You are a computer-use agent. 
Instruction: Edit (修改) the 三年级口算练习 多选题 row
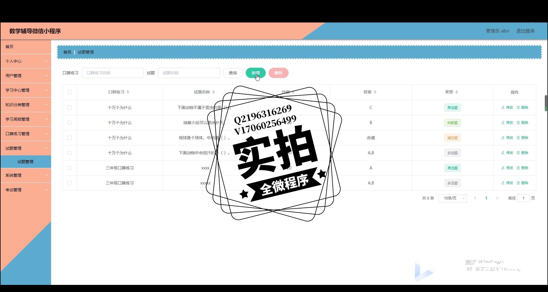point(507,183)
